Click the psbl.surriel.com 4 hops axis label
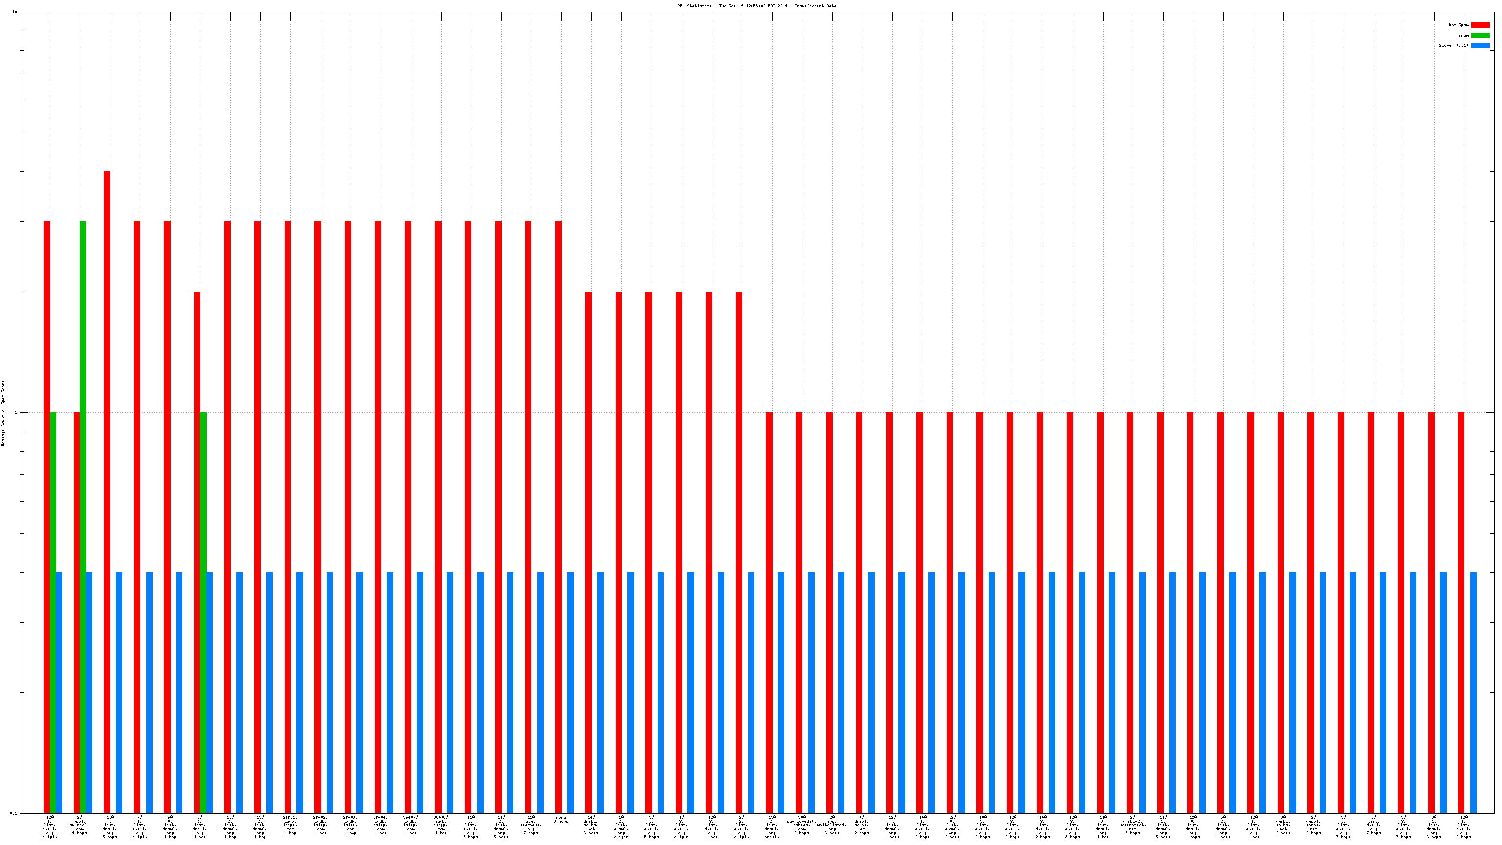Viewport: 1502px width, 845px height. point(79,825)
